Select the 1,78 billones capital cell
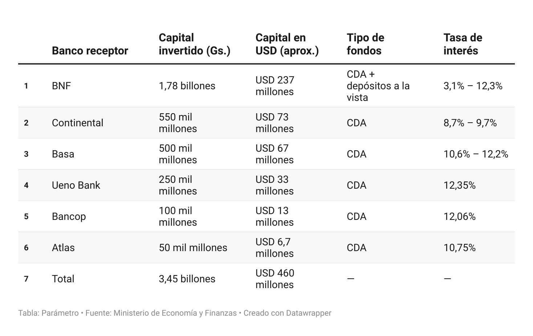Screen dimensions: 533x336 pos(187,86)
